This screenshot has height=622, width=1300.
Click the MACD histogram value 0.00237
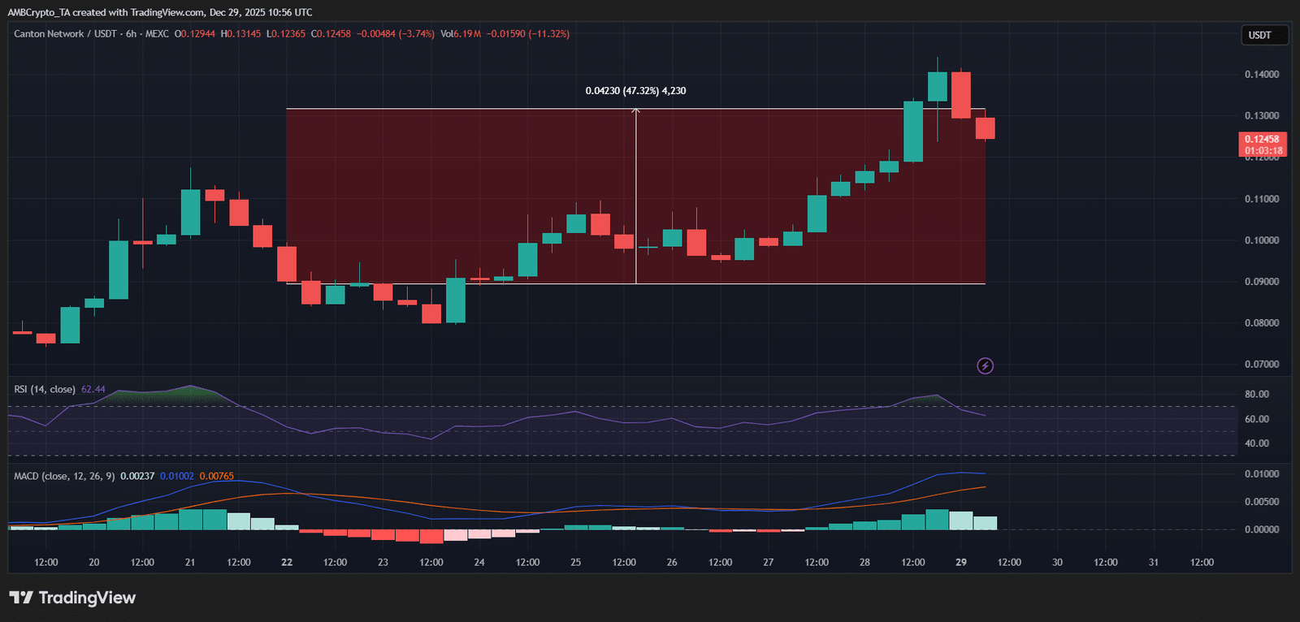coord(137,476)
